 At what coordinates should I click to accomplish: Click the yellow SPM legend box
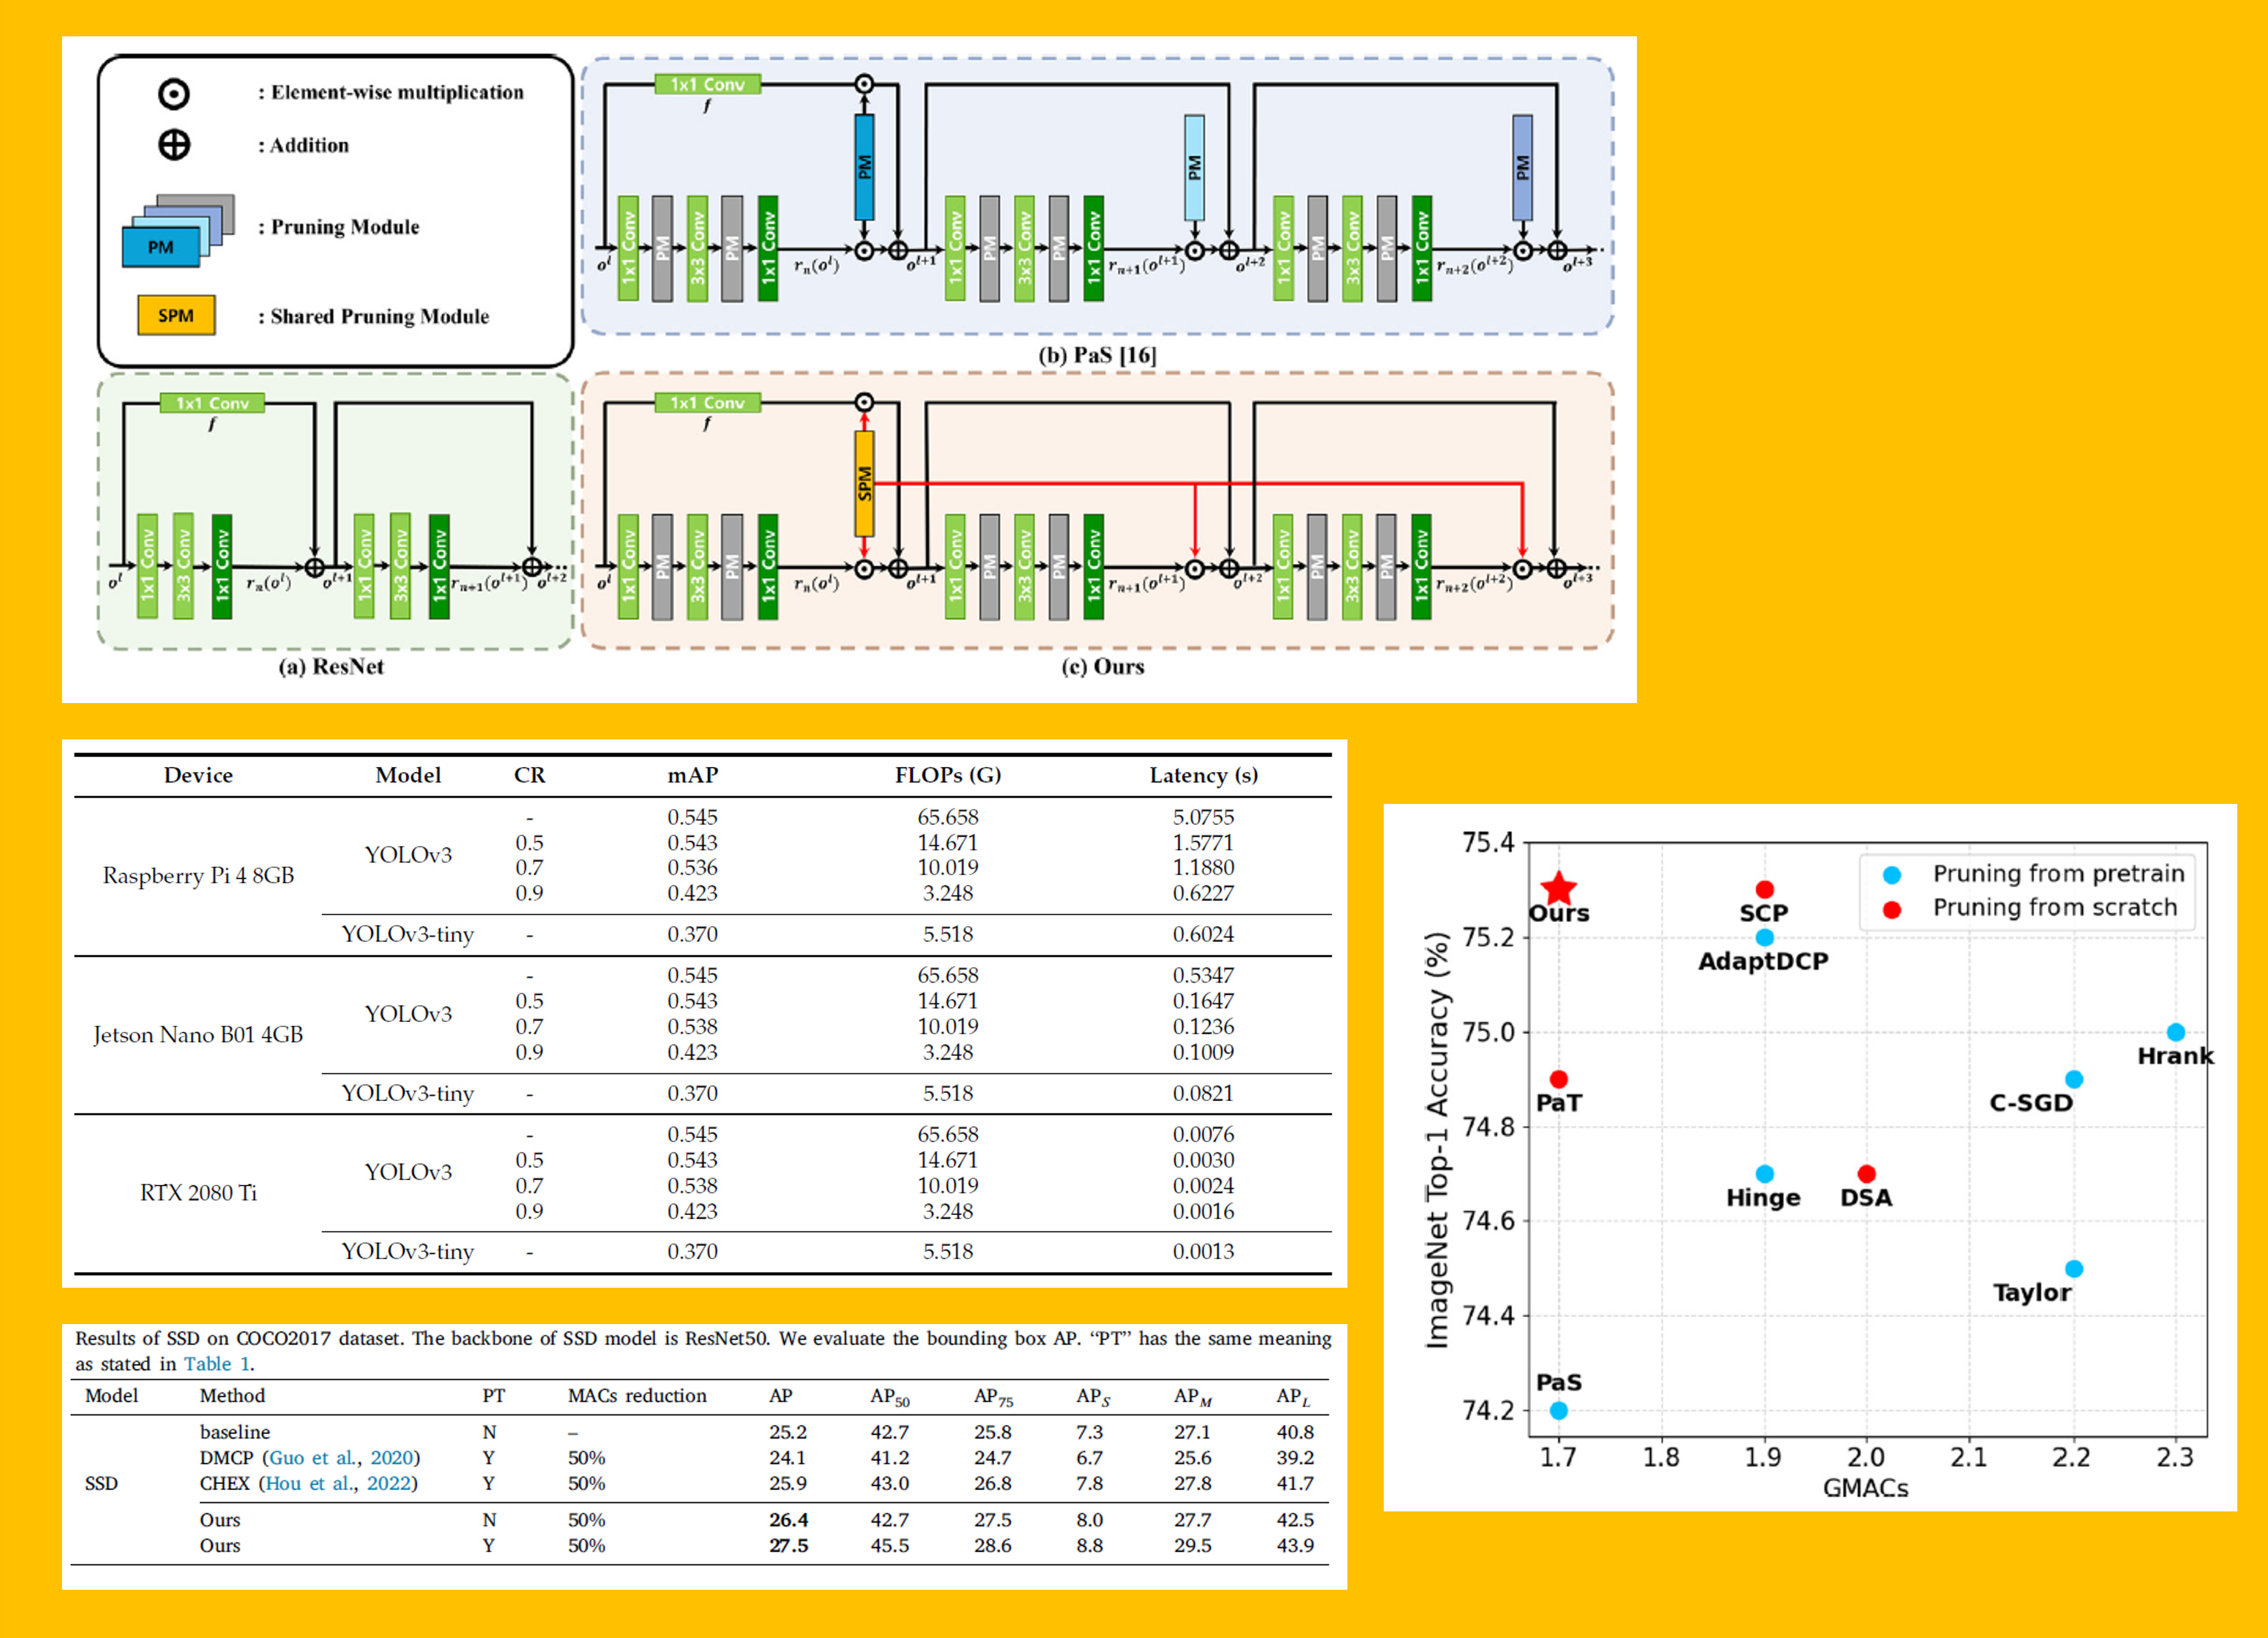176,316
